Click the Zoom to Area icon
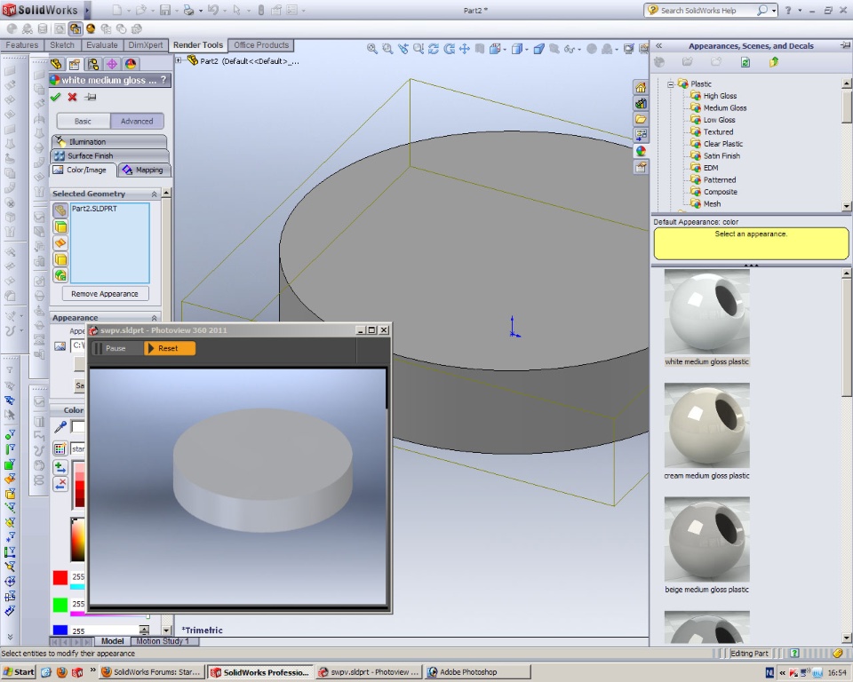 coord(387,49)
